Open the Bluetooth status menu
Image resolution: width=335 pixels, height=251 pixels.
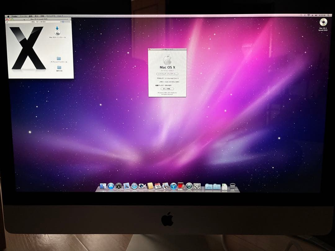[x=305, y=14]
